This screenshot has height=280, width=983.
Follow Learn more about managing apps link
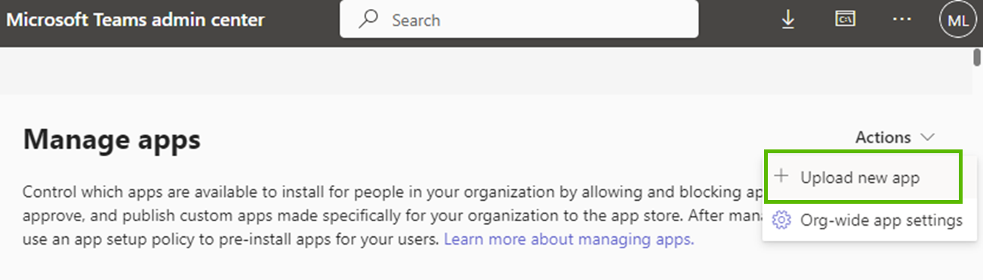pyautogui.click(x=569, y=241)
